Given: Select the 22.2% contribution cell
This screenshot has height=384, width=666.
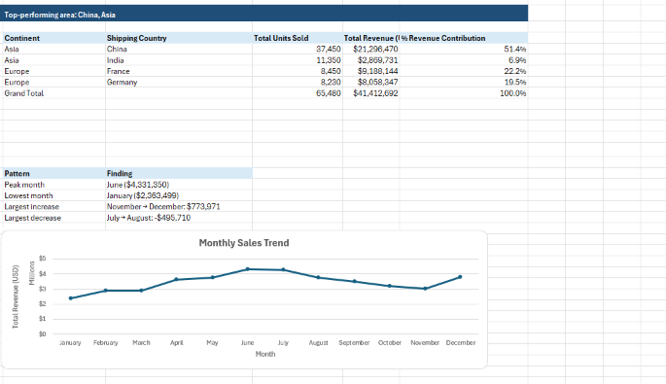Looking at the screenshot, I should pos(464,71).
